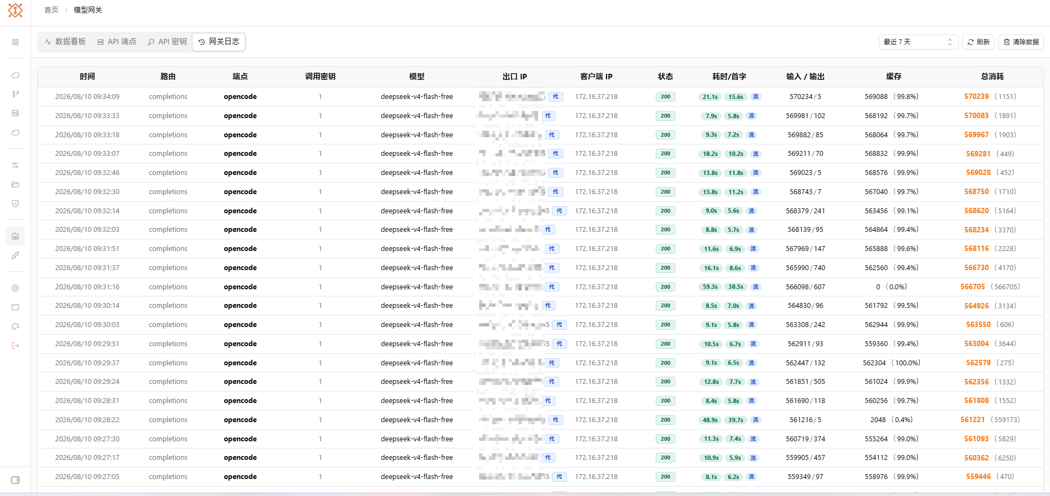Click the 刷新 refresh button

(978, 42)
